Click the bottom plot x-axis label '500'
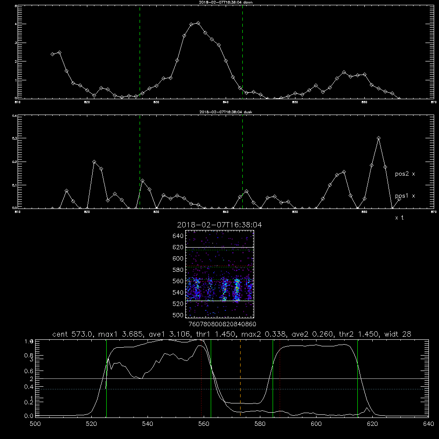This screenshot has height=439, width=439. pos(35,424)
